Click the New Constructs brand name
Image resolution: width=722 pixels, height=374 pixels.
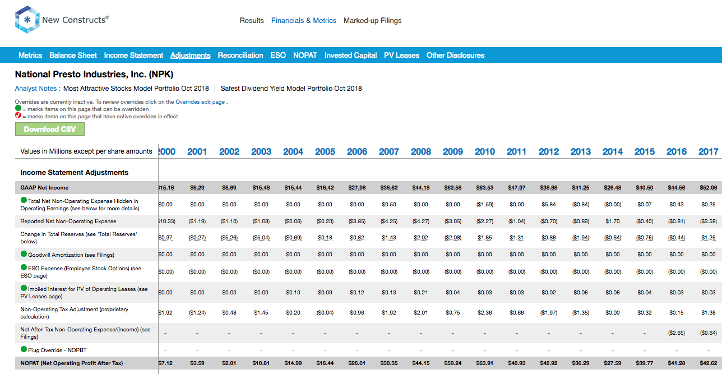pos(75,20)
